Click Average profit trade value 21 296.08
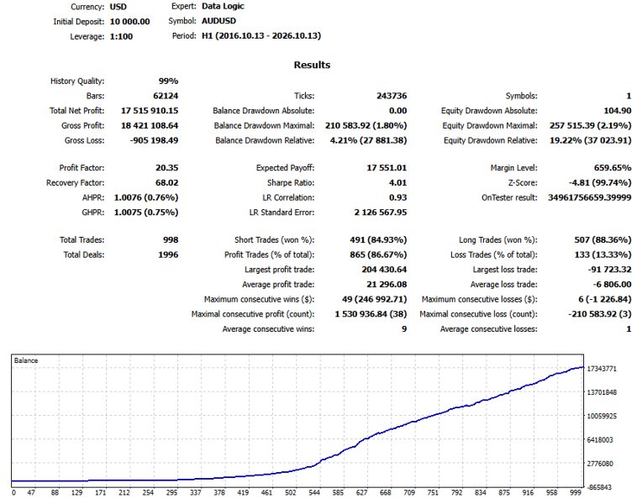642x504 pixels. point(387,285)
